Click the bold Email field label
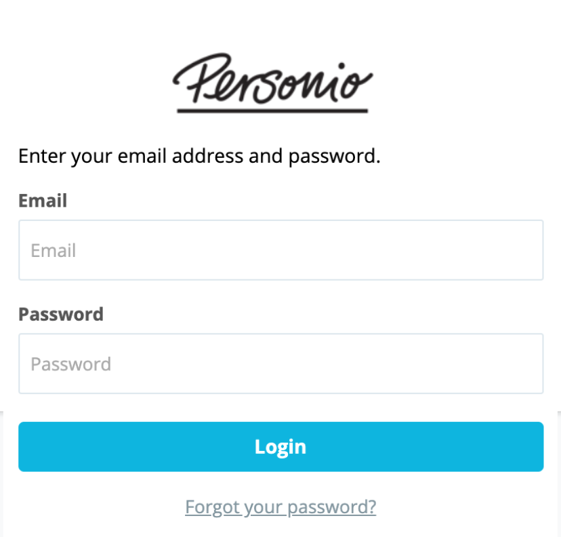 [x=43, y=201]
